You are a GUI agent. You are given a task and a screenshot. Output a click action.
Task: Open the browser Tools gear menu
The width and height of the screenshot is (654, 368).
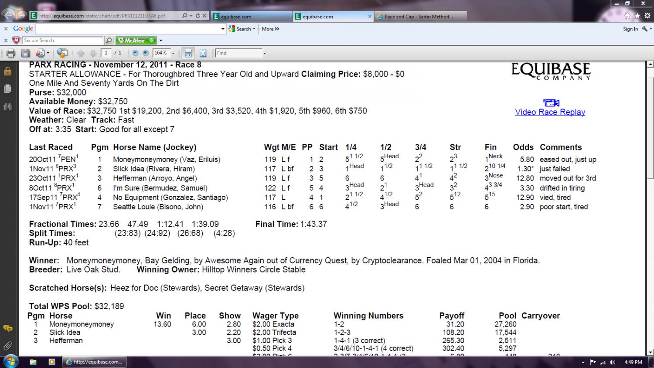pyautogui.click(x=647, y=16)
